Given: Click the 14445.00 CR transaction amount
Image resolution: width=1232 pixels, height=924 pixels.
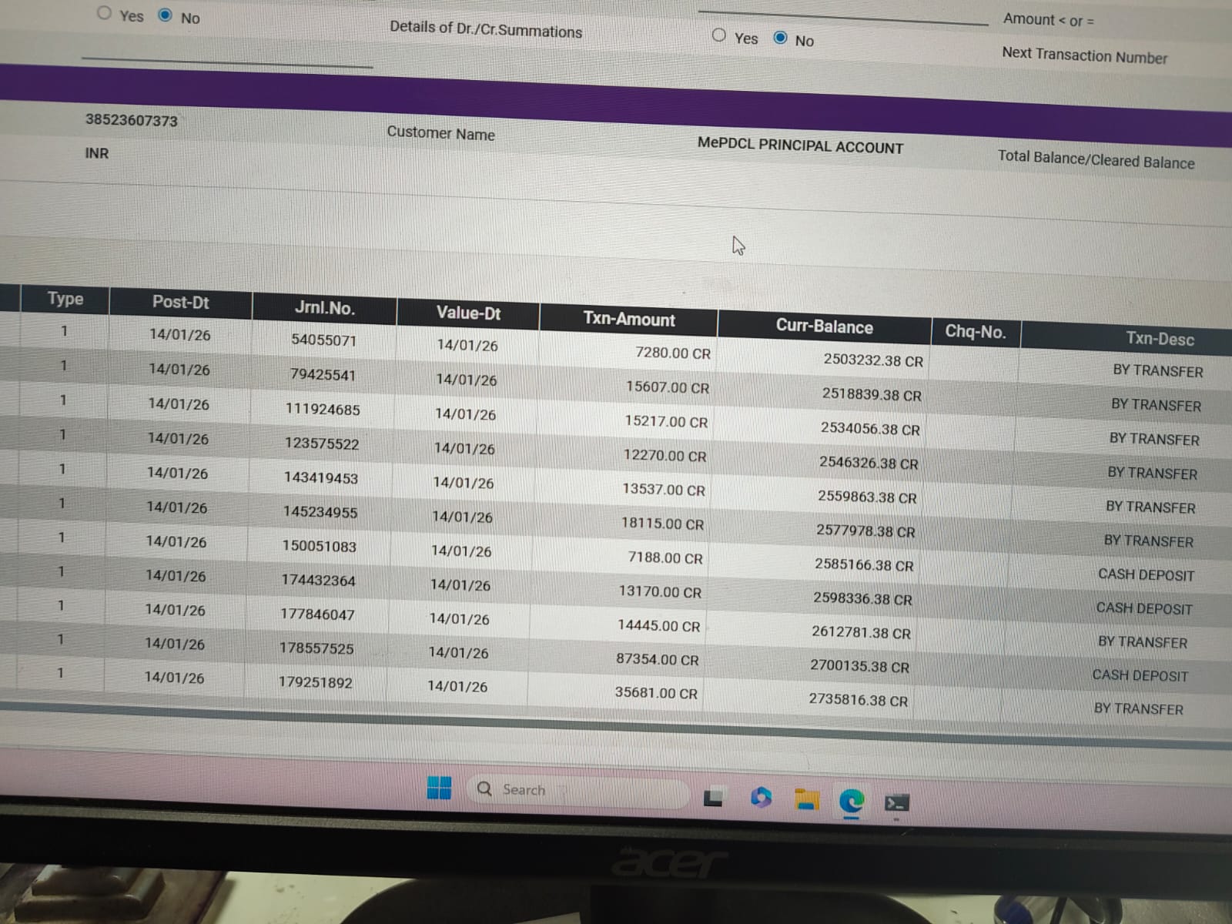Looking at the screenshot, I should (659, 625).
